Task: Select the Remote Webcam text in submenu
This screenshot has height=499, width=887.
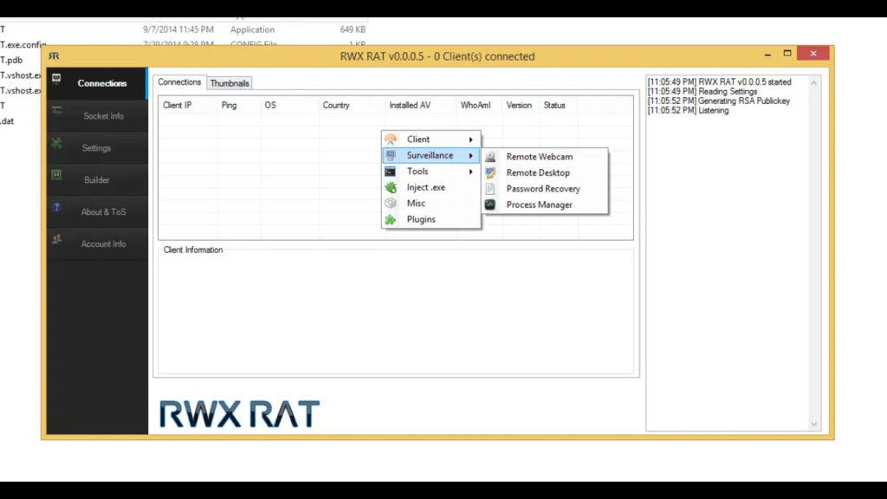Action: [539, 157]
